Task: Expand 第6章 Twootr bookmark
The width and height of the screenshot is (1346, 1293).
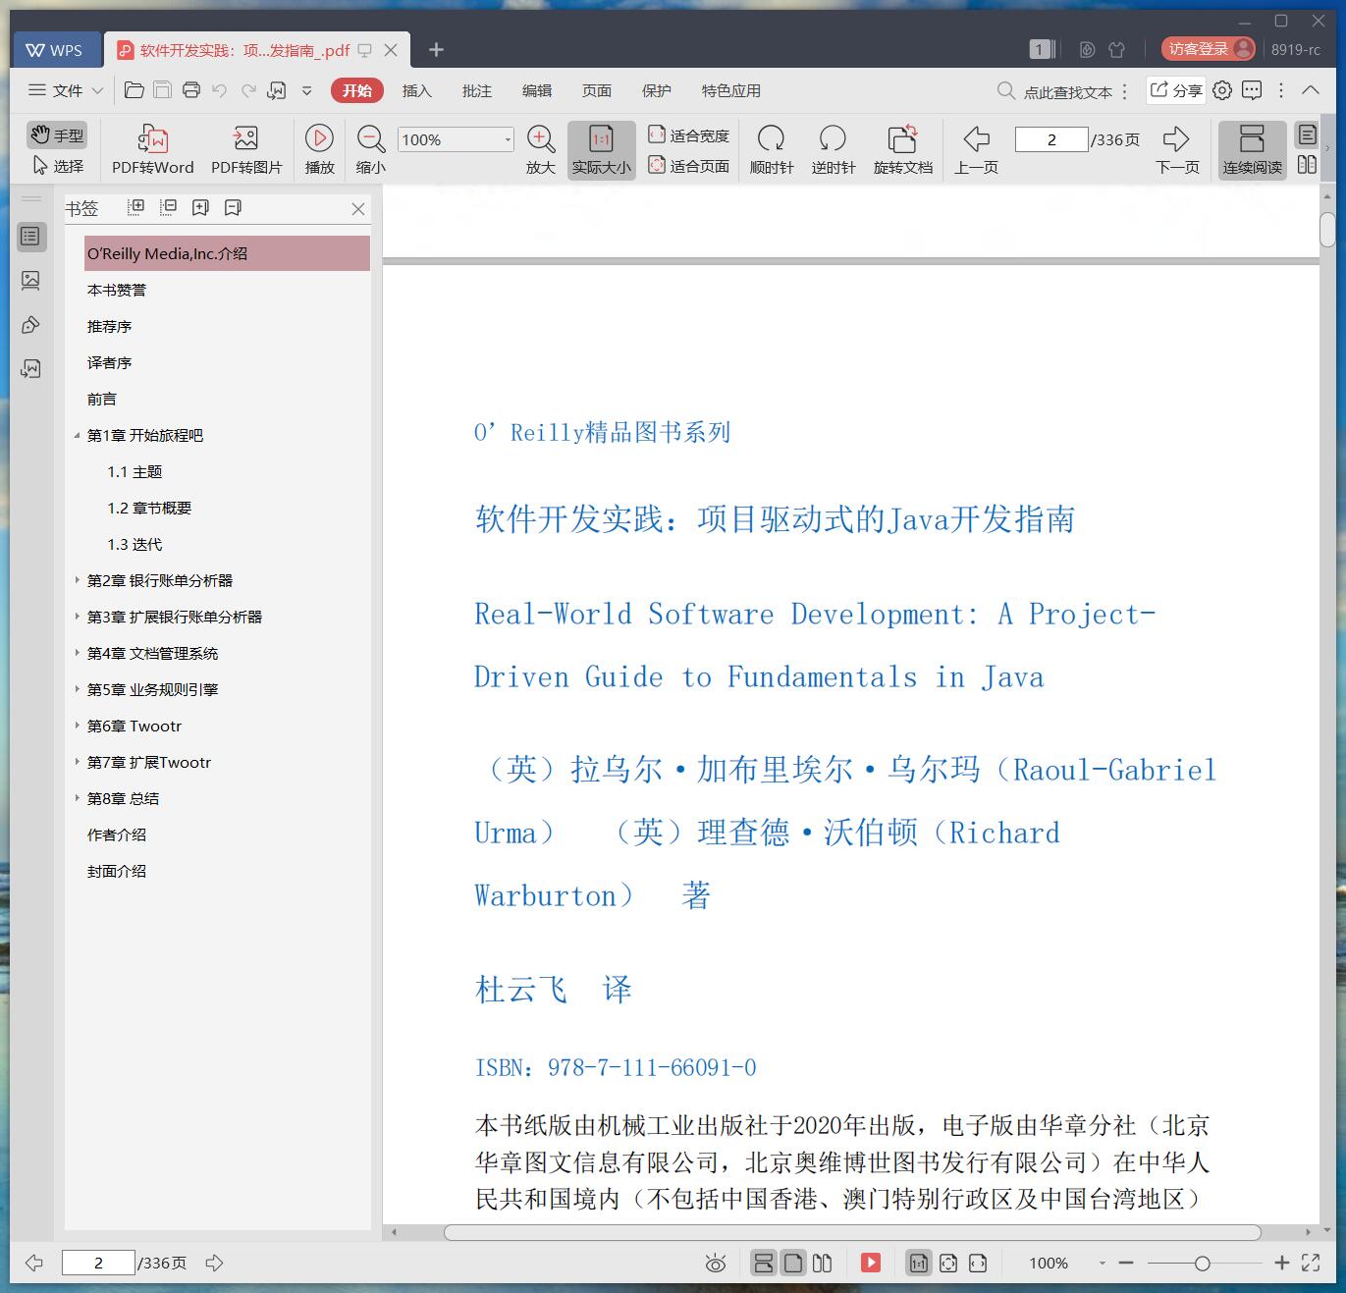Action: pyautogui.click(x=77, y=726)
